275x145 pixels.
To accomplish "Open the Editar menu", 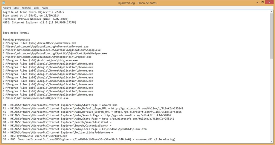I will [16, 8].
